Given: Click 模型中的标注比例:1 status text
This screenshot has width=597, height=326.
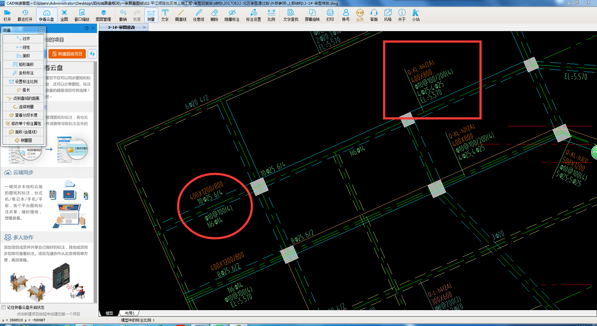Looking at the screenshot, I should [138, 320].
